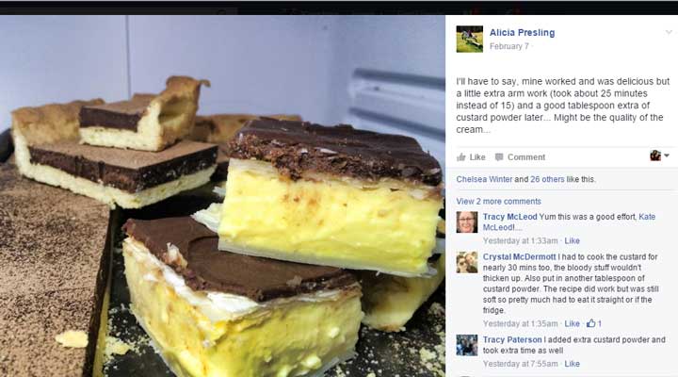The width and height of the screenshot is (678, 377).
Task: Click the custard slice photo
Action: click(222, 196)
